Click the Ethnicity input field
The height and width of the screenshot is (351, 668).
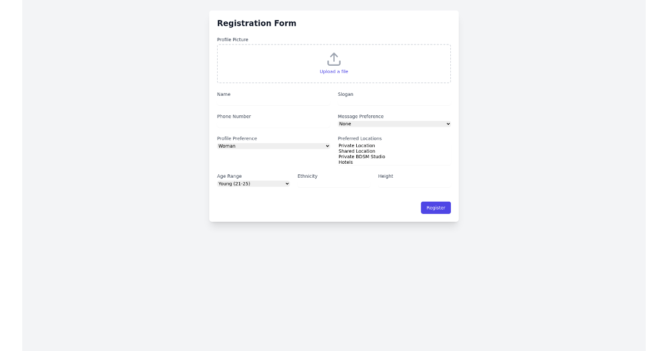pos(334,184)
